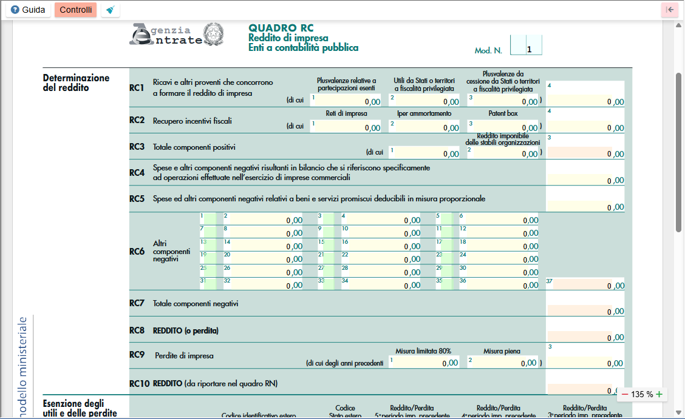Click the scrollbar down arrow
The width and height of the screenshot is (685, 419).
click(678, 412)
